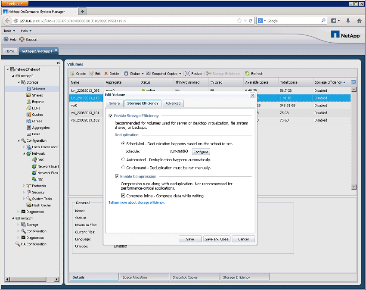Switch to Advanced tab in Edit Volume
The width and height of the screenshot is (366, 290).
[173, 103]
